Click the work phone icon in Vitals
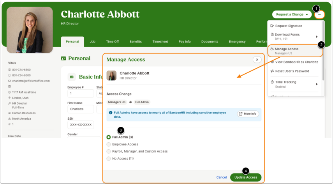The image size is (333, 184). 9,70
